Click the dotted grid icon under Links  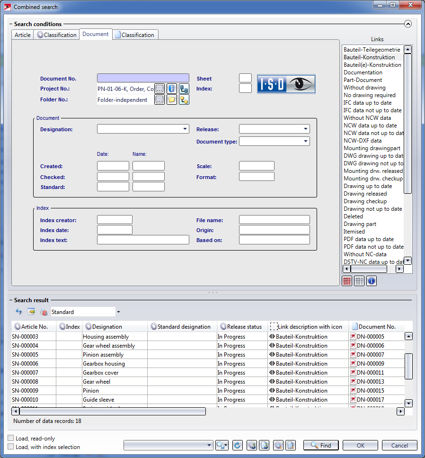359,281
